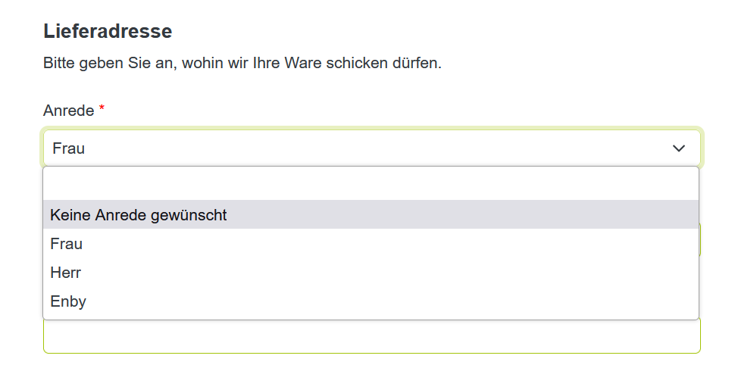Click the "Bitte geben Sie an" description text

(x=242, y=63)
